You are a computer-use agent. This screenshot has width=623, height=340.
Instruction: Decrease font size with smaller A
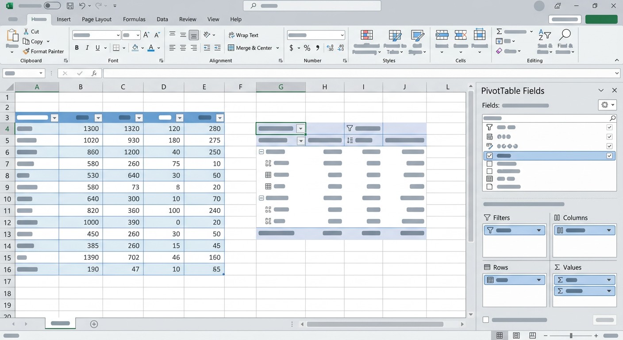[x=158, y=35]
